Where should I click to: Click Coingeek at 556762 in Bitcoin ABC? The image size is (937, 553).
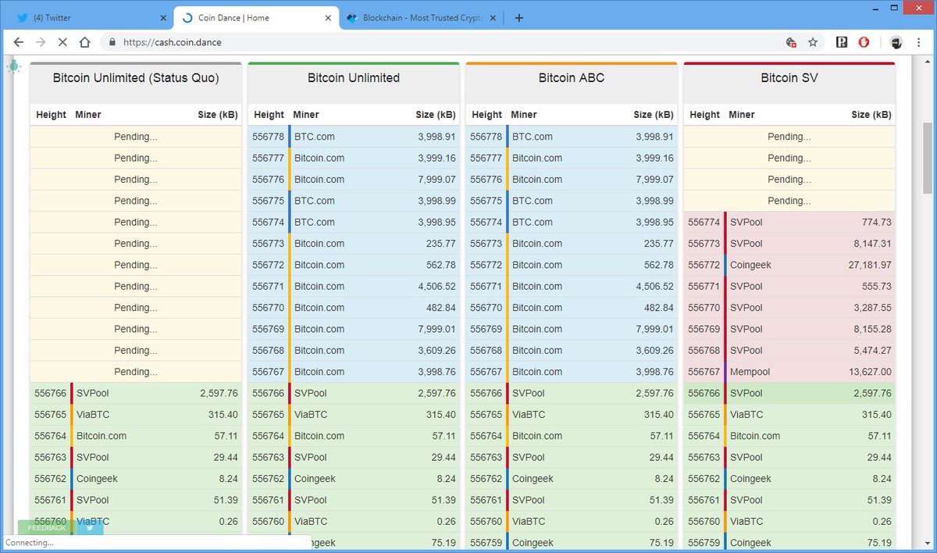[x=533, y=479]
